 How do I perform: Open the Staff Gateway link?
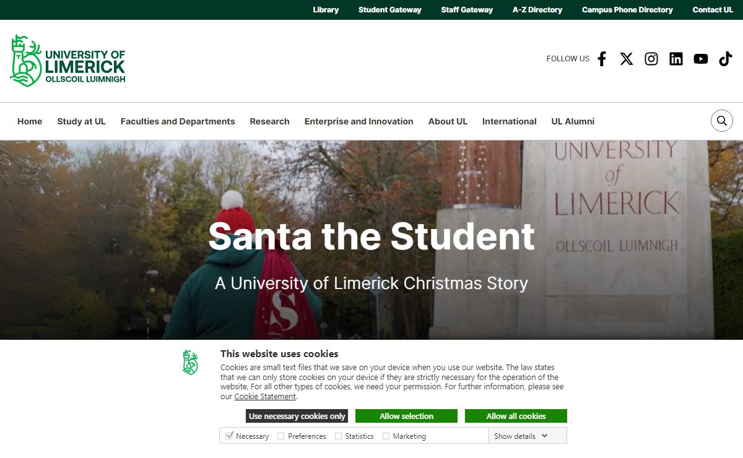(x=467, y=10)
